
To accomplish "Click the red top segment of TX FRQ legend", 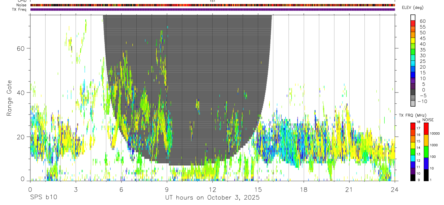I will click(413, 126).
